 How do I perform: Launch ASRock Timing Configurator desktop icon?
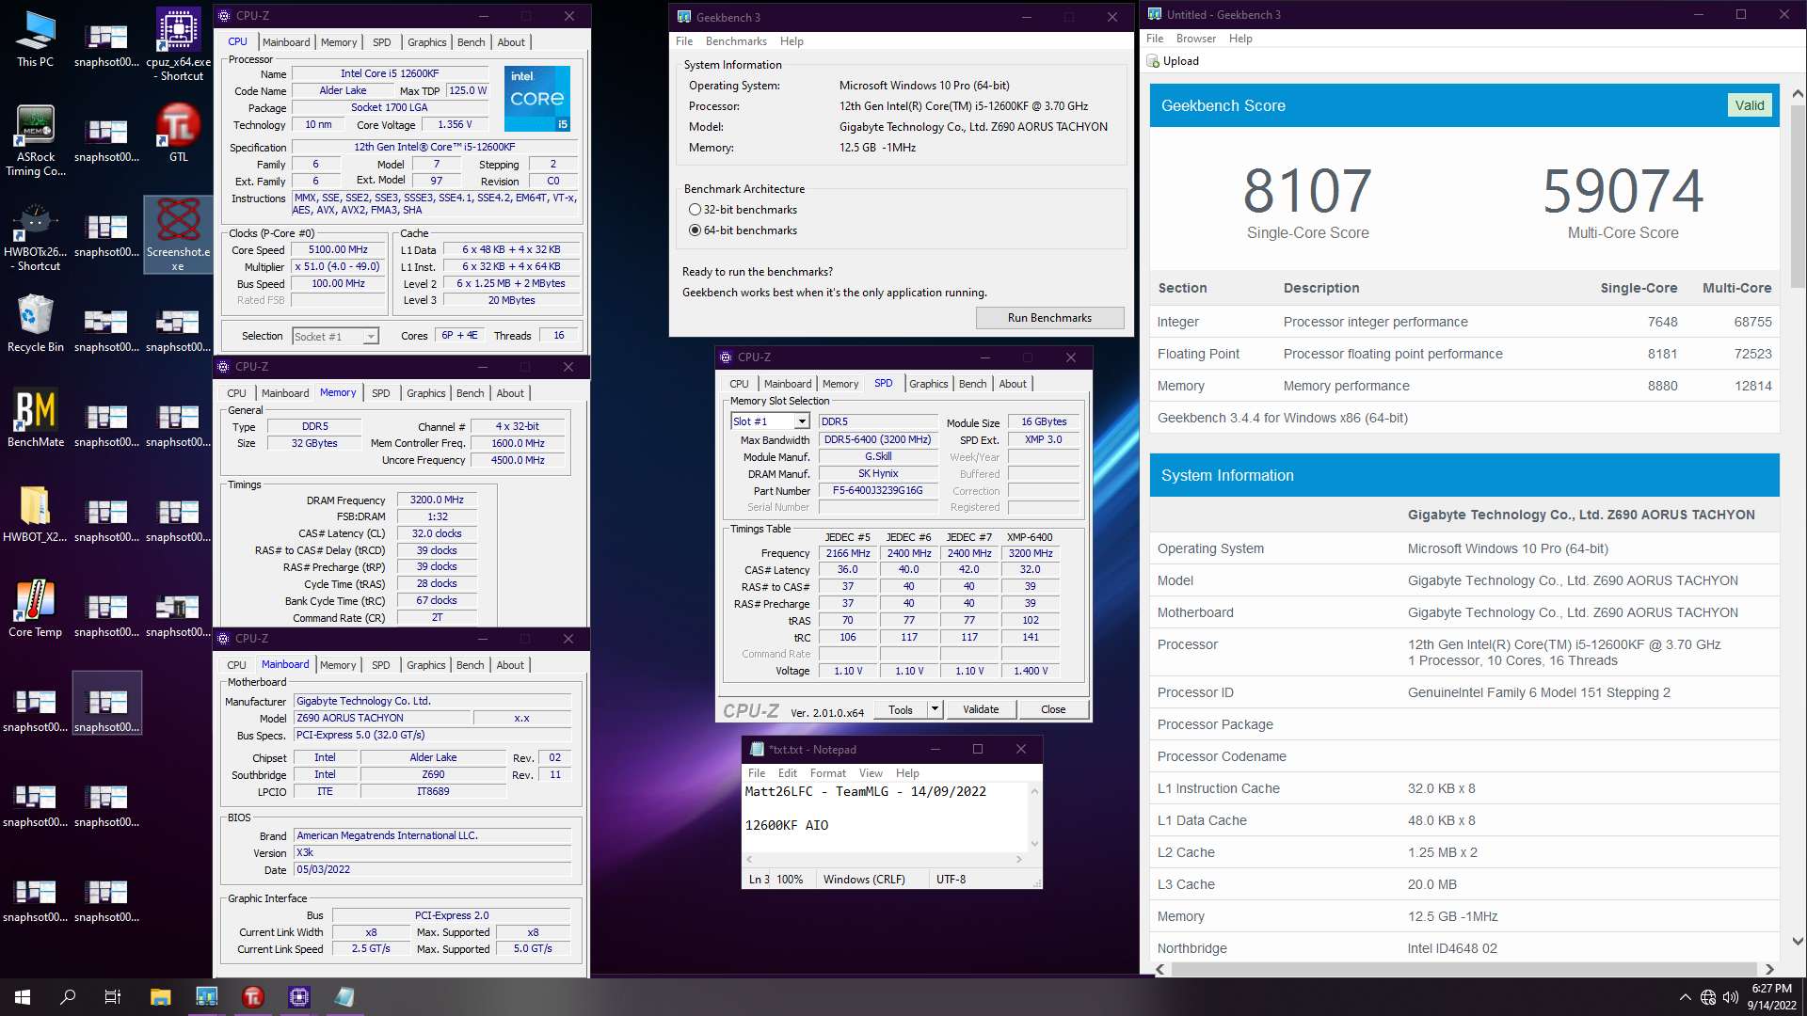pyautogui.click(x=35, y=140)
